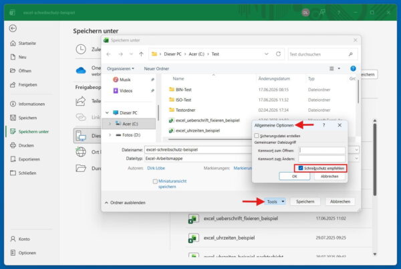Click Ordner ausblenden to collapse folders
Image resolution: width=401 pixels, height=269 pixels.
click(x=125, y=203)
